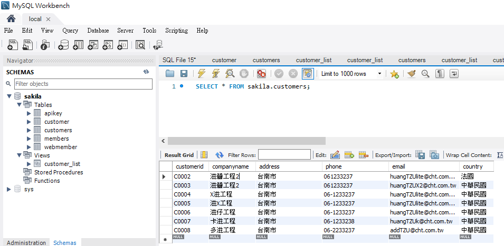Expand the customers table node
504x246 pixels.
pos(29,130)
